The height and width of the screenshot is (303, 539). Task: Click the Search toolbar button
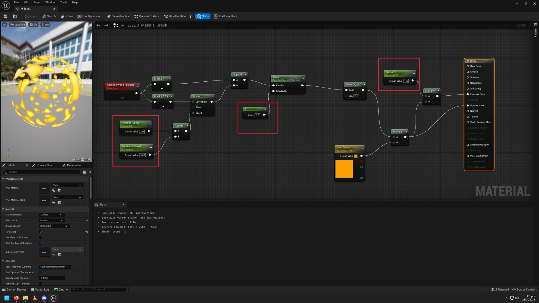(x=49, y=16)
